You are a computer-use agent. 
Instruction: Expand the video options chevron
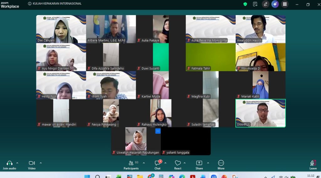click(41, 163)
